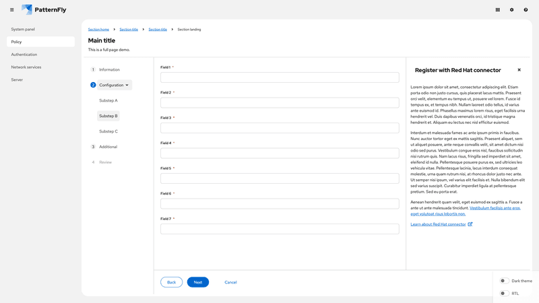Cancel the wizard
The image size is (539, 303).
coord(230,282)
